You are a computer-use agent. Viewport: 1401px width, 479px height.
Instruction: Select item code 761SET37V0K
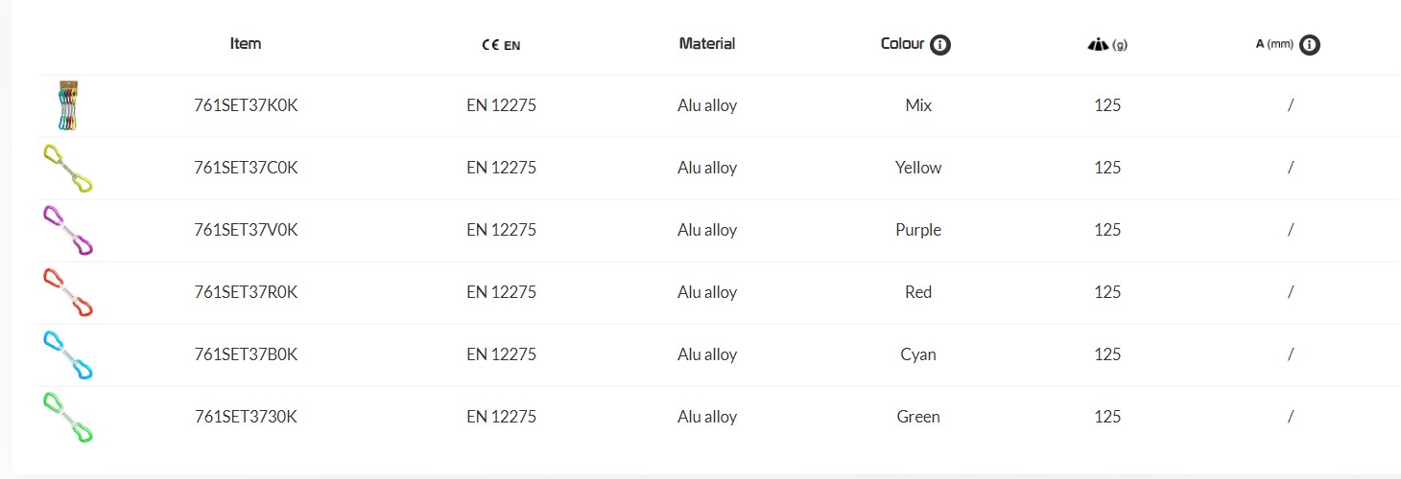click(246, 230)
